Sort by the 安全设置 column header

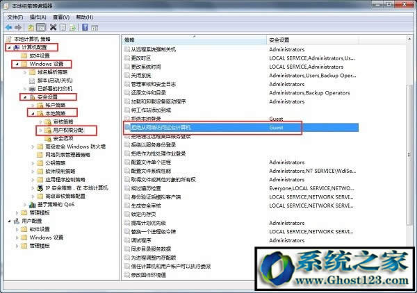point(313,40)
